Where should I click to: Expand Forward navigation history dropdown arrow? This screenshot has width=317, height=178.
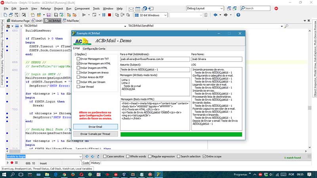tap(231, 15)
